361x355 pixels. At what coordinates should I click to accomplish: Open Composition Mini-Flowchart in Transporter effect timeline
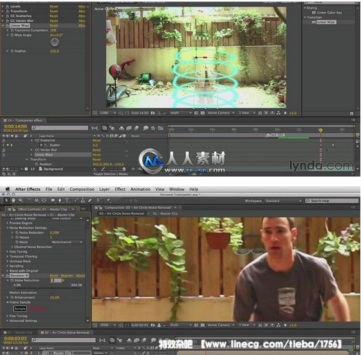point(95,128)
